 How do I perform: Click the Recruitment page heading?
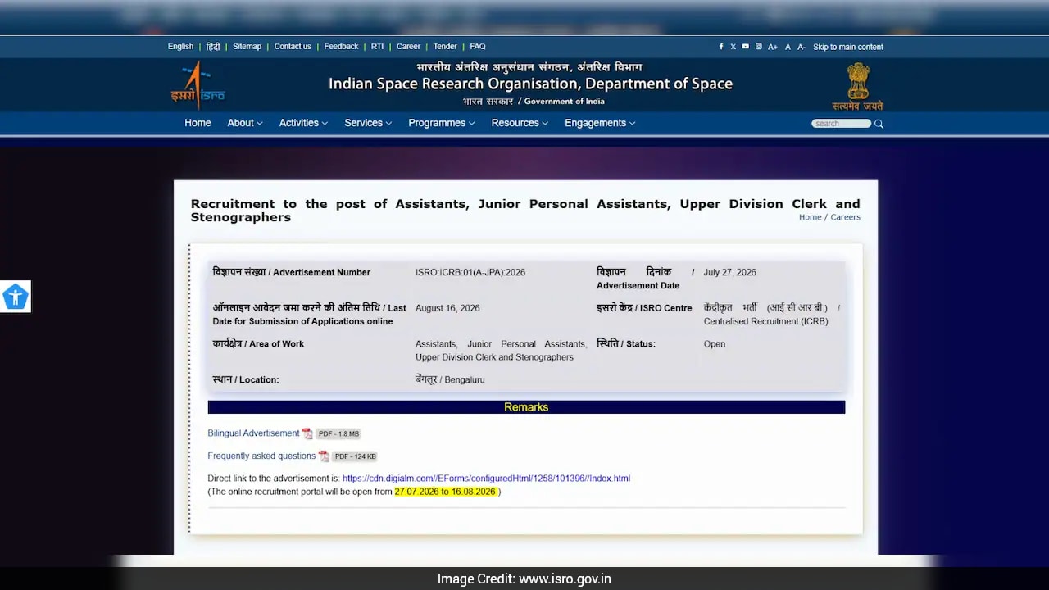coord(525,211)
